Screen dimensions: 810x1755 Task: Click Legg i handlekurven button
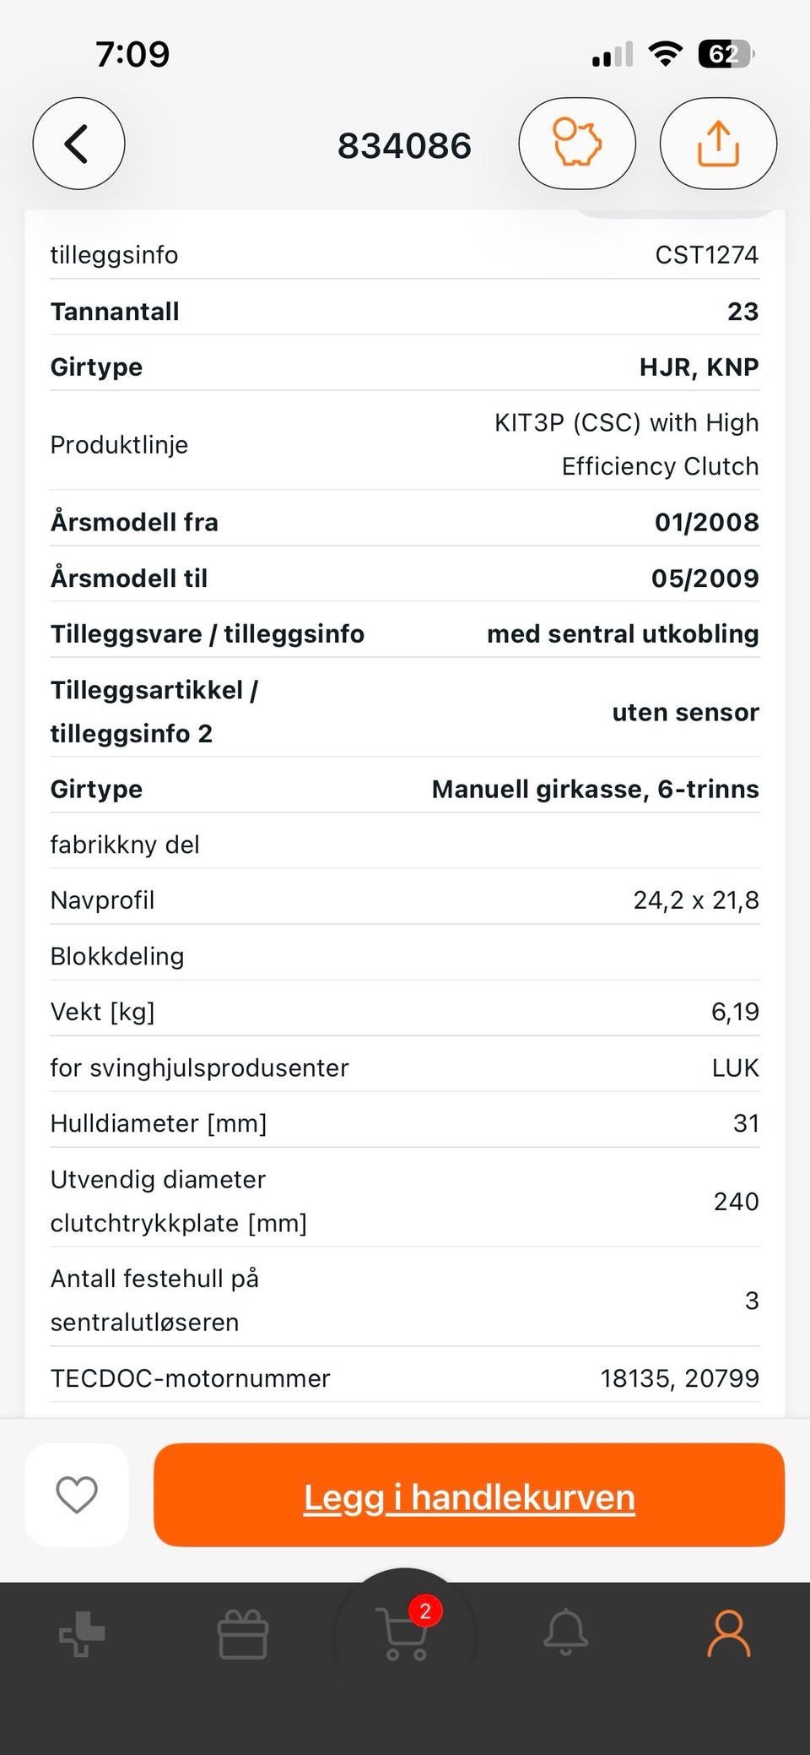pos(469,1495)
